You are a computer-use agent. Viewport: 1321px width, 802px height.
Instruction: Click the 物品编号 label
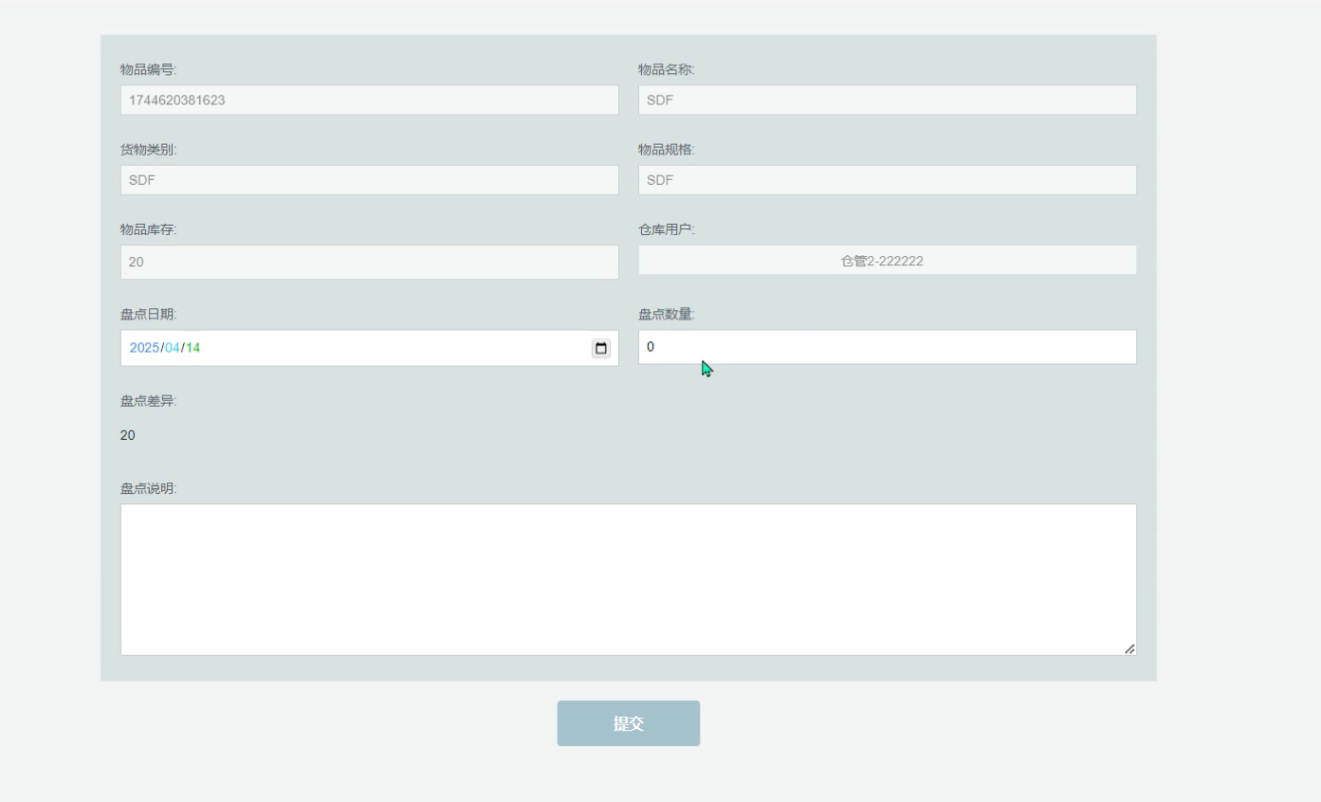point(149,69)
